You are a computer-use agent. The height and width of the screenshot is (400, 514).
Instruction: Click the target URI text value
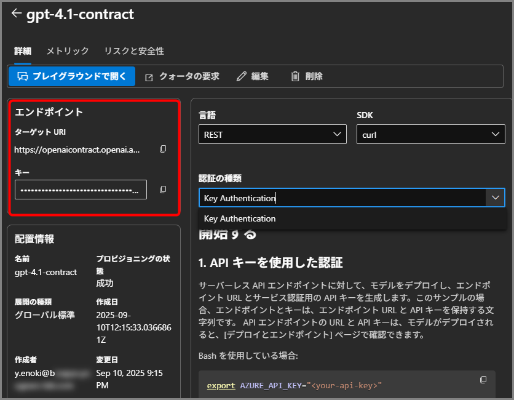coord(77,149)
